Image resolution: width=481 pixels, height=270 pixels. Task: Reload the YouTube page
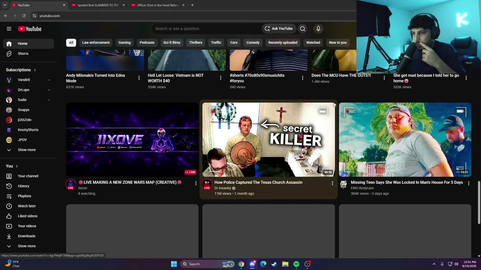point(24,16)
